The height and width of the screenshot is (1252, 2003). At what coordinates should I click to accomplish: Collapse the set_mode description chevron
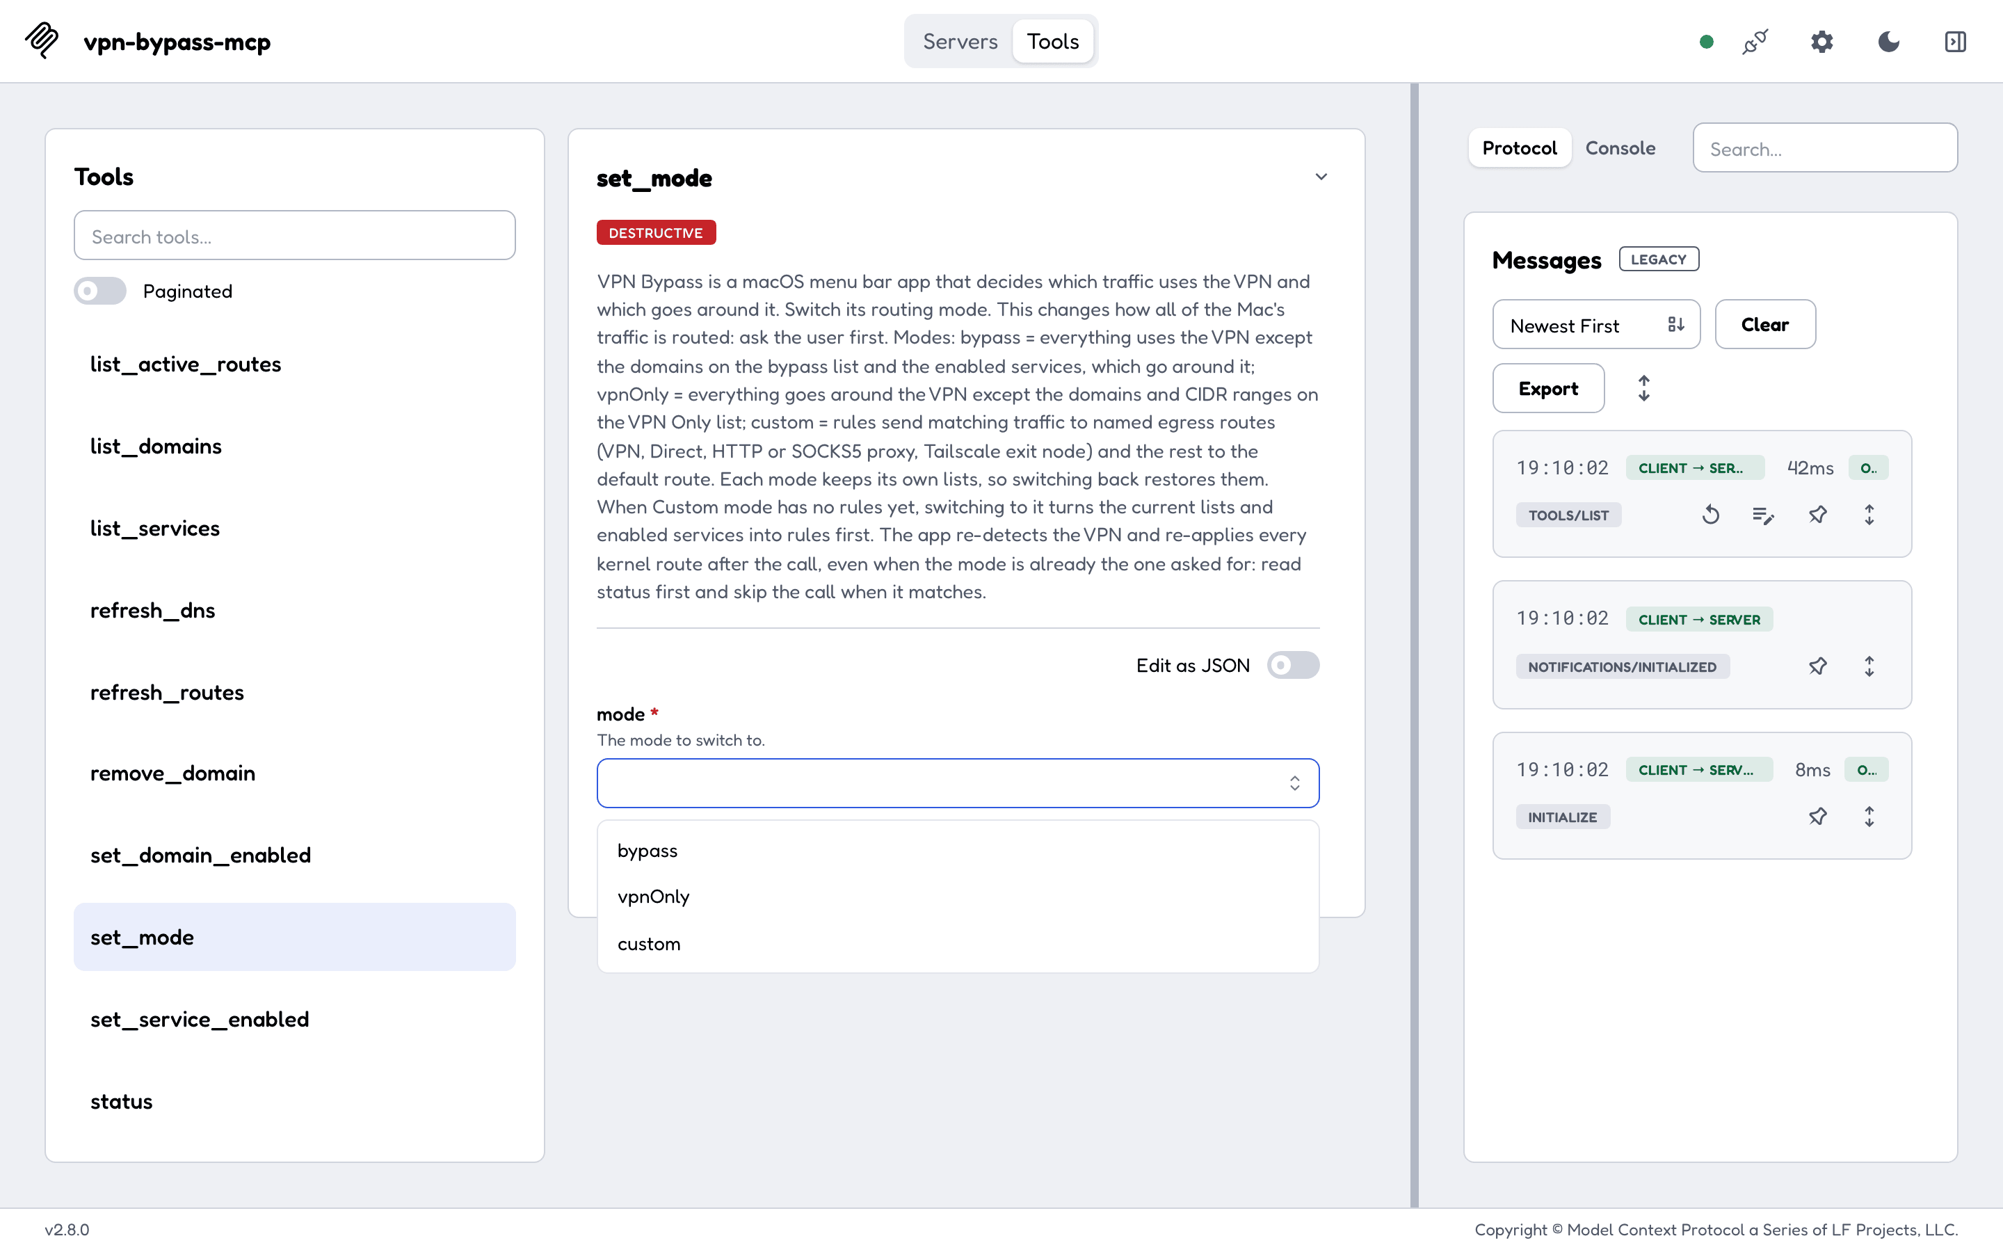click(x=1321, y=177)
